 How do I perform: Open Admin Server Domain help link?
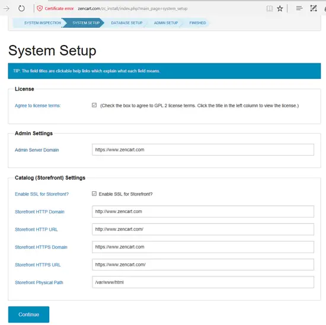(x=37, y=150)
